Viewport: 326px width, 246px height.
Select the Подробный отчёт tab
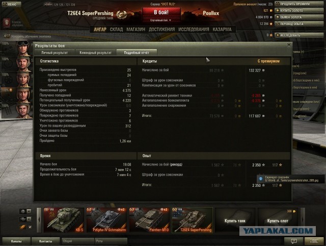(x=137, y=53)
